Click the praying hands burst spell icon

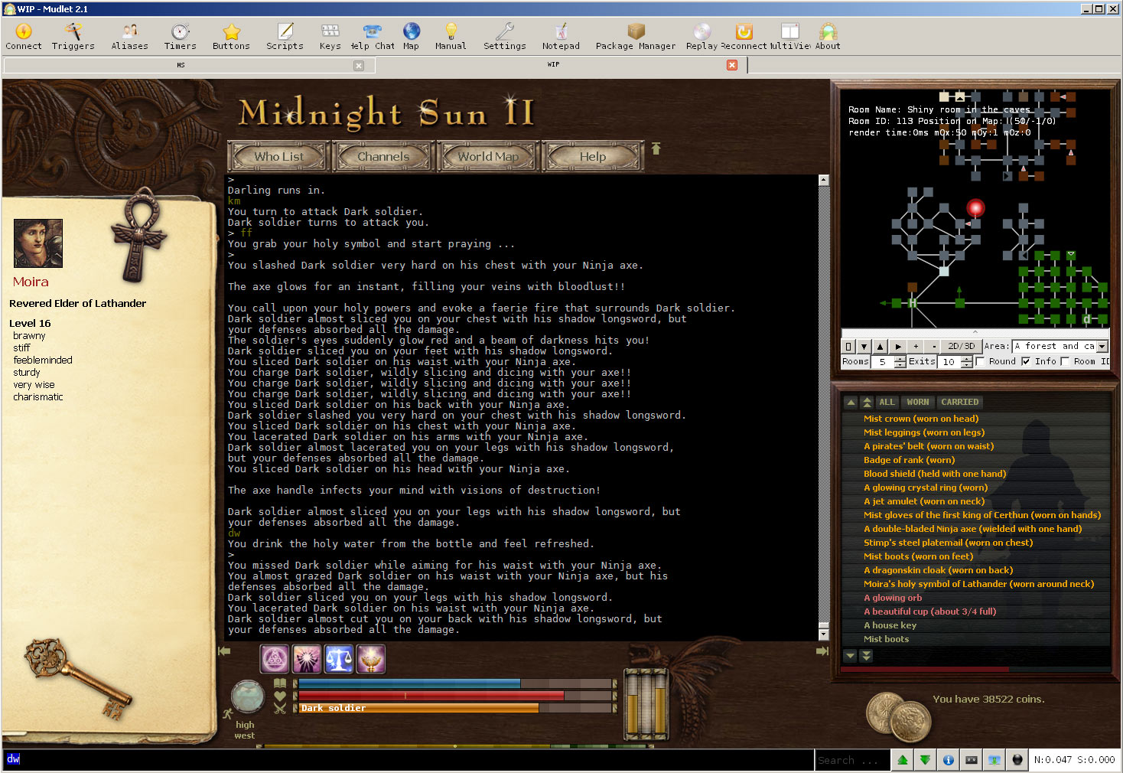point(307,659)
